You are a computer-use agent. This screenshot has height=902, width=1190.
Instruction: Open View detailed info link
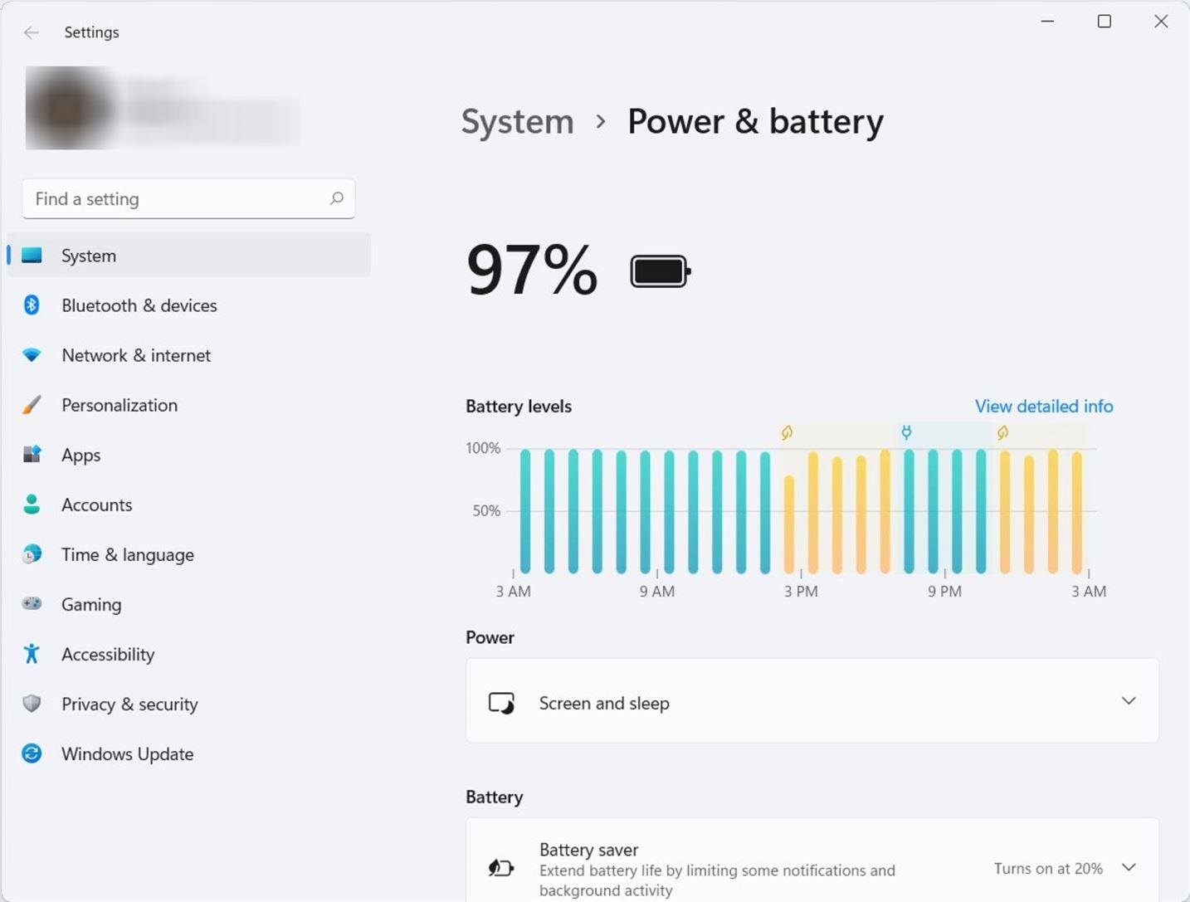click(x=1042, y=406)
